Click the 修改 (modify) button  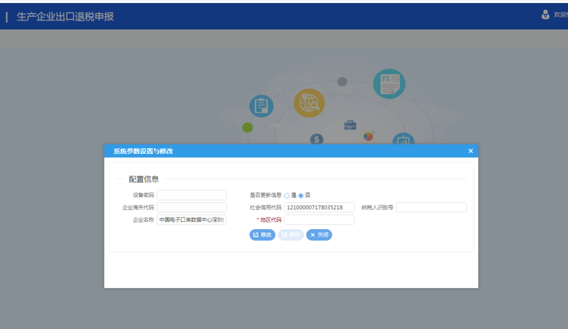coord(262,235)
